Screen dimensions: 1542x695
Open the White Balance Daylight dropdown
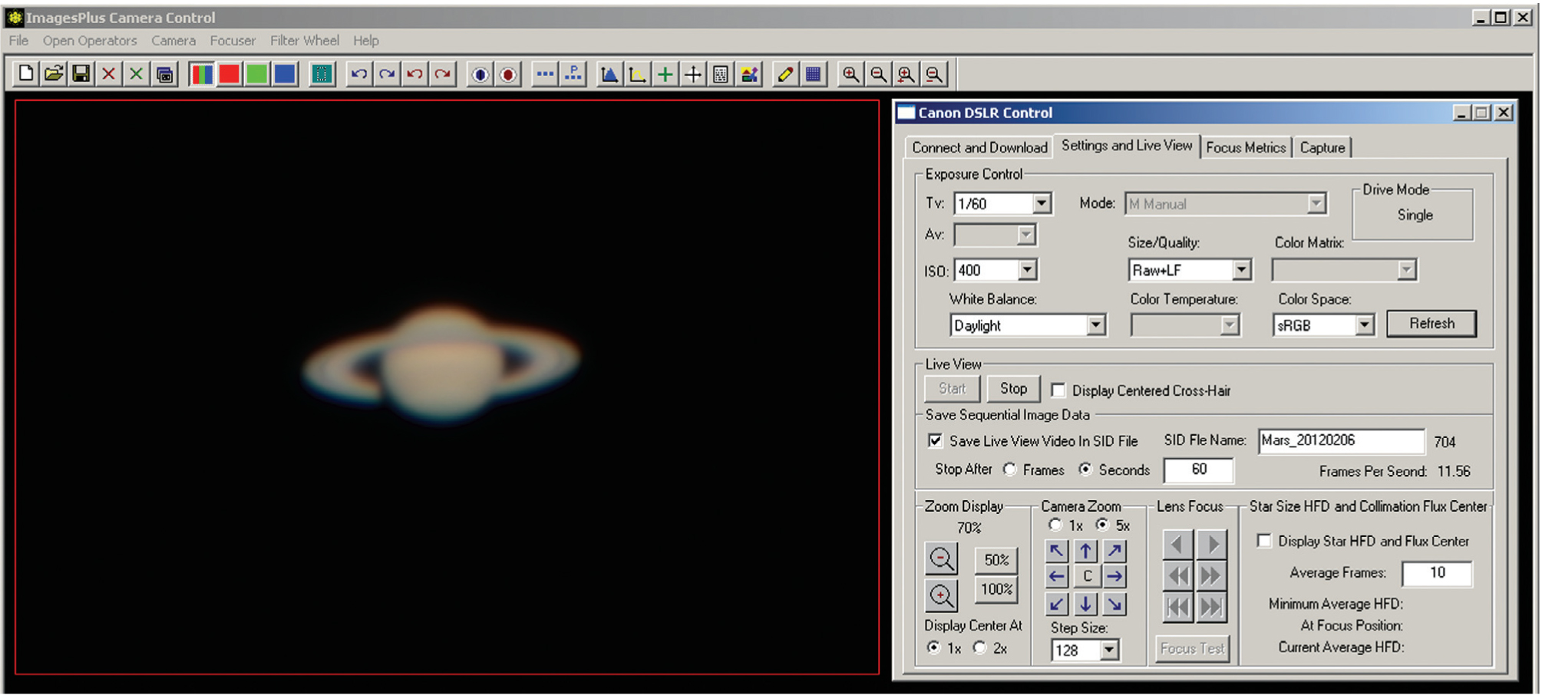point(1096,325)
